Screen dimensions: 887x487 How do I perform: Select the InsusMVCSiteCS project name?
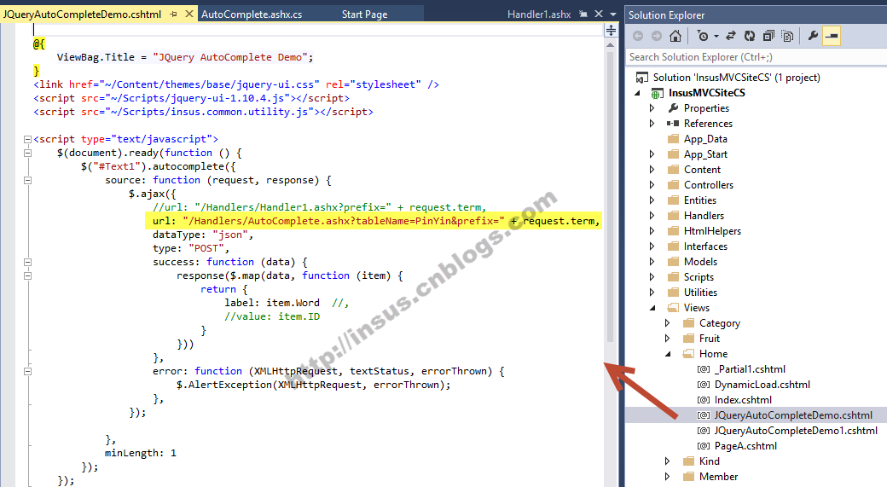click(706, 93)
